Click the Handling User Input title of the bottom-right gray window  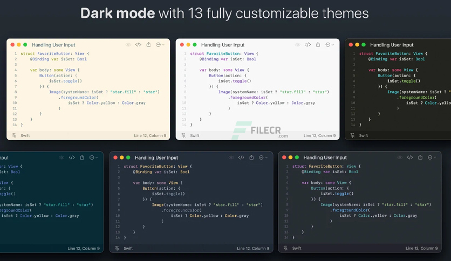[325, 157]
